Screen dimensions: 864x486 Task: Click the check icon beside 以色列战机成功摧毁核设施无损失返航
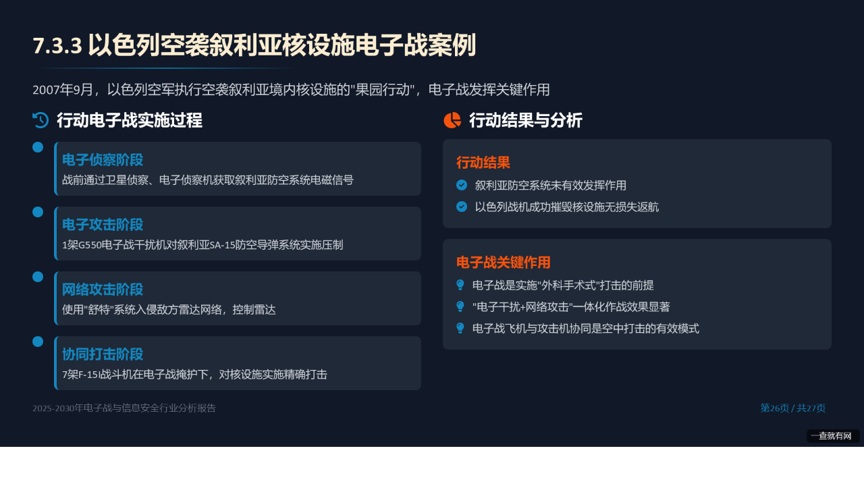462,207
